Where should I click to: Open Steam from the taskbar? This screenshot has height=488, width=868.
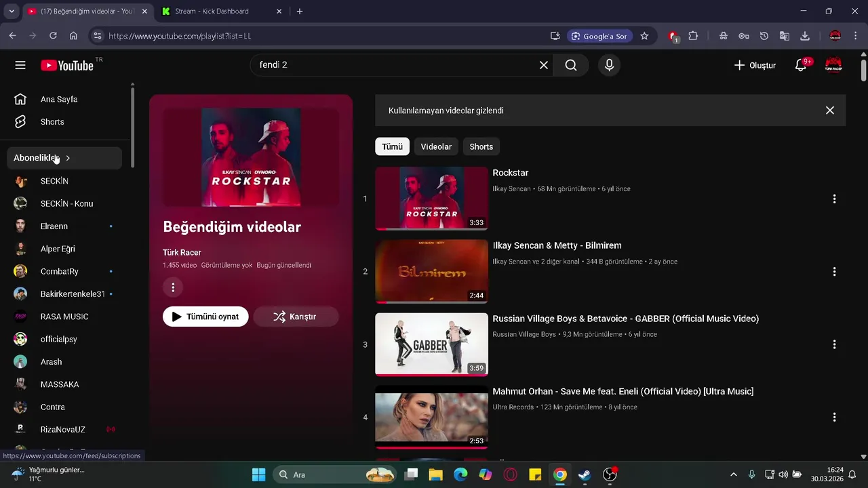[x=585, y=474]
